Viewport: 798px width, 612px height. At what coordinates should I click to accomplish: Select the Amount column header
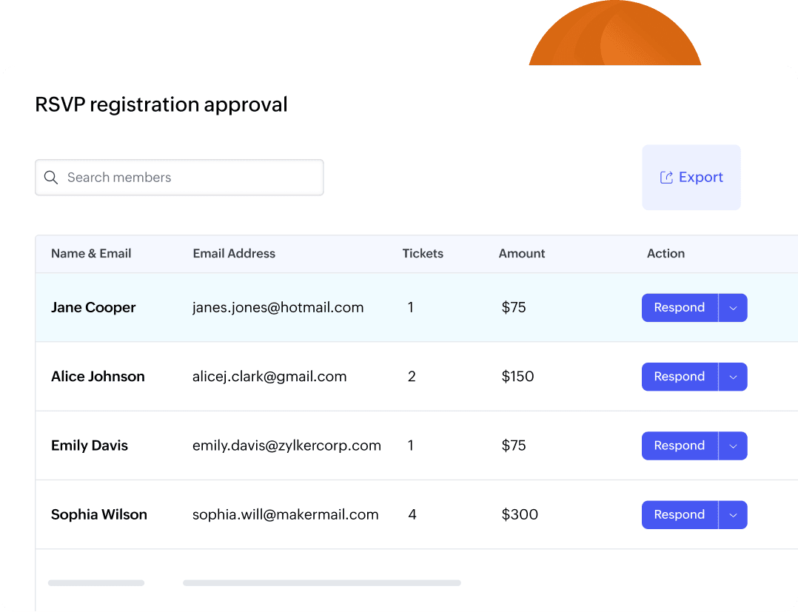click(x=522, y=254)
